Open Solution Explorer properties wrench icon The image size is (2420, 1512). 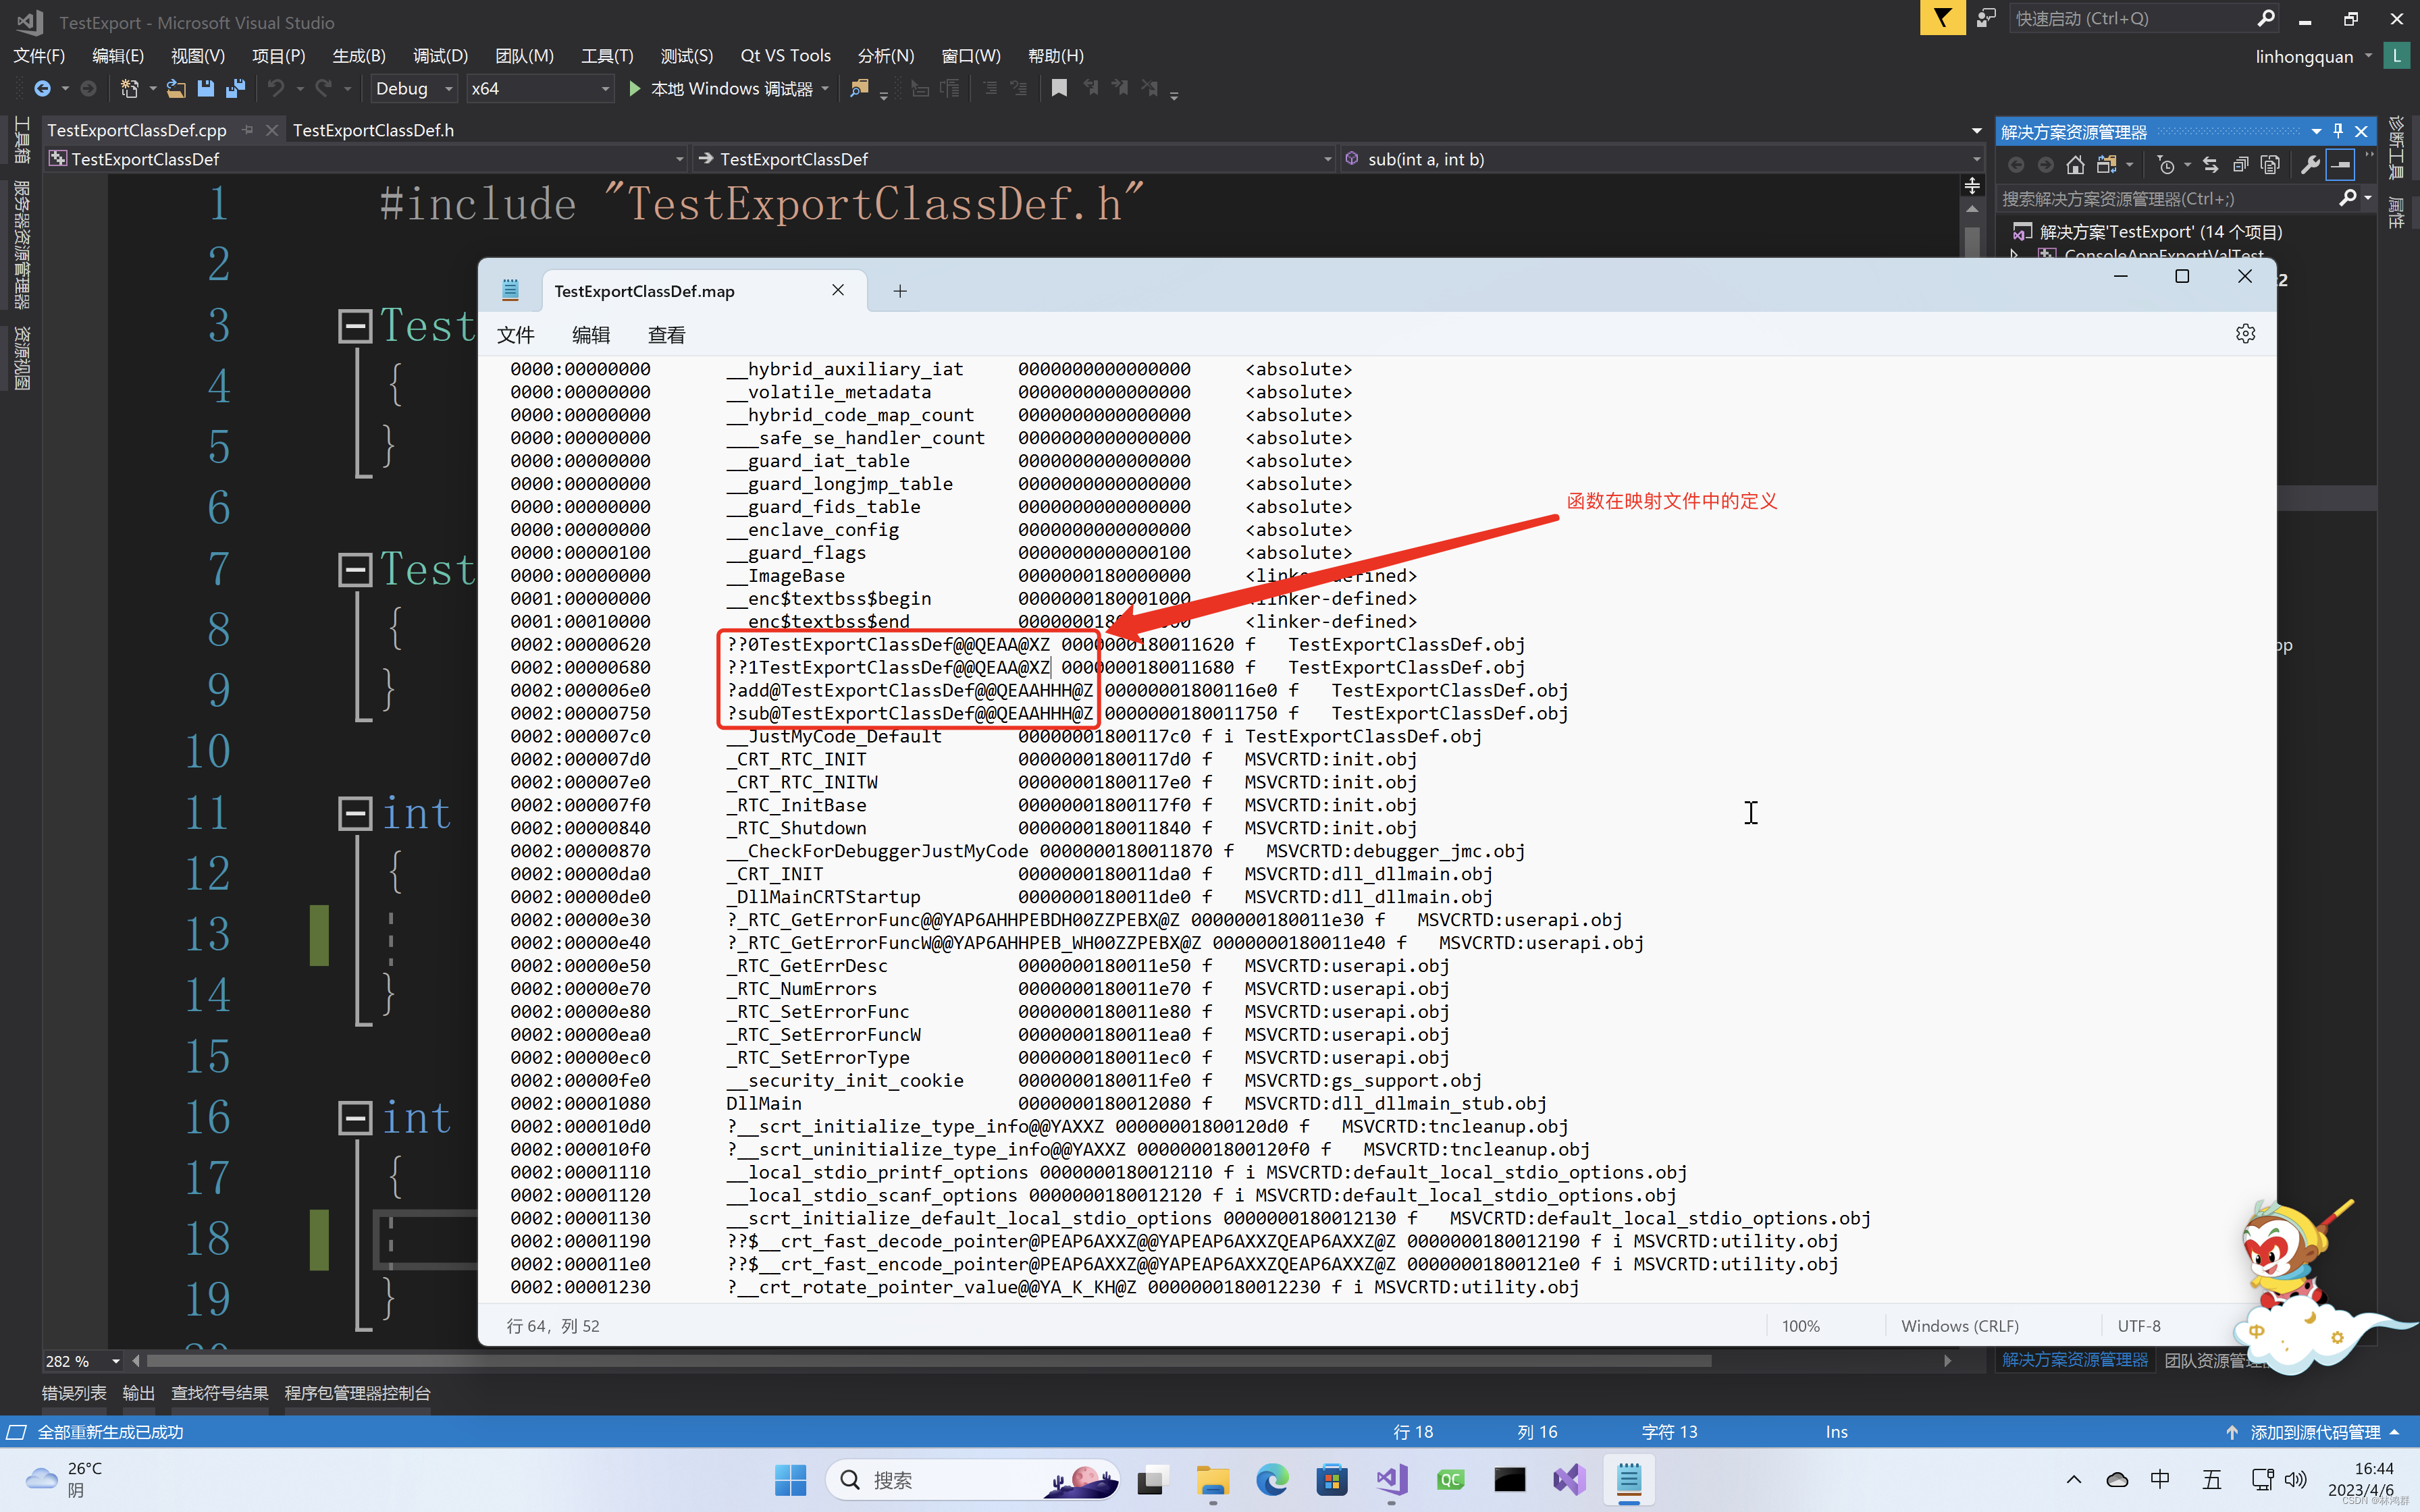pyautogui.click(x=2310, y=165)
